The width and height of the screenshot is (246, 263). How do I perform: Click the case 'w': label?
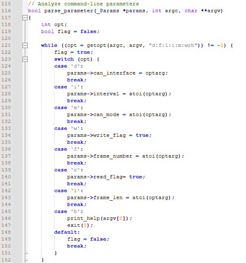tap(68, 129)
